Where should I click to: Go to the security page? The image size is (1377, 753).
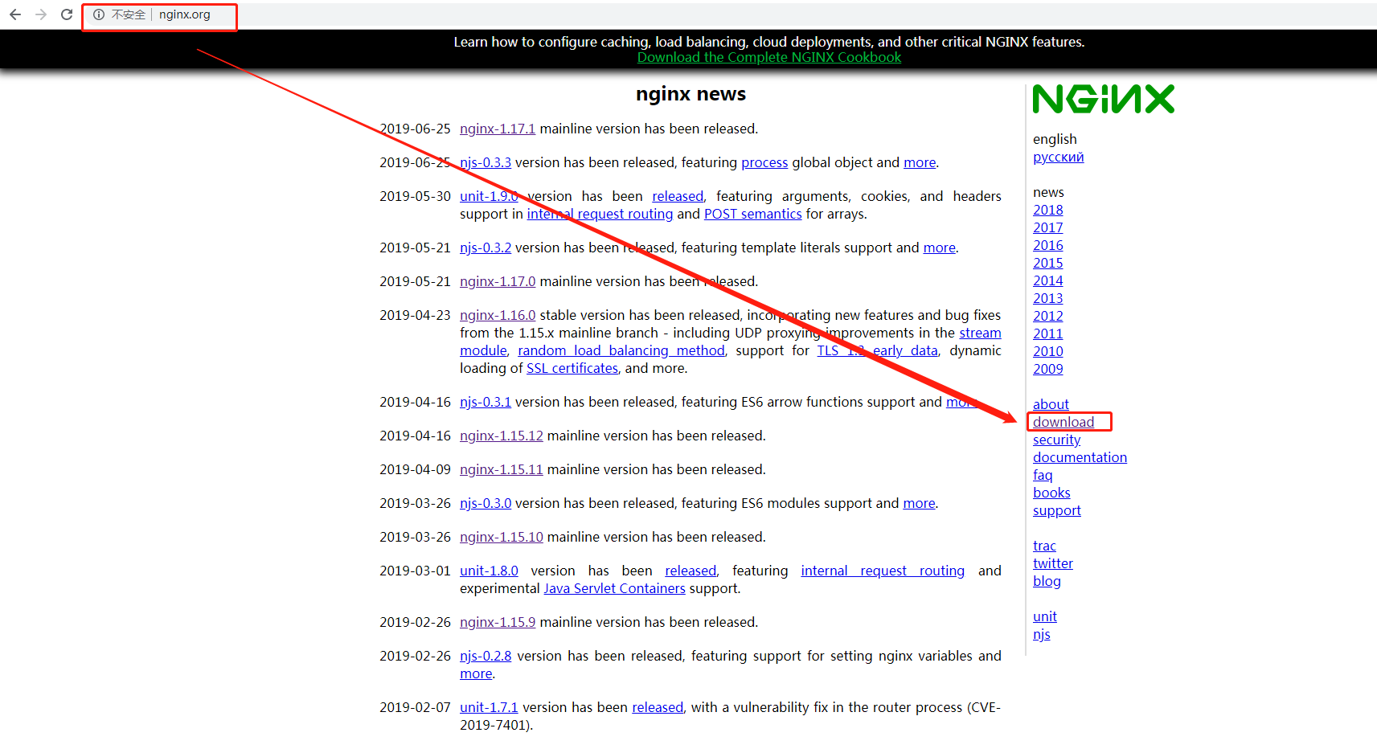point(1056,440)
